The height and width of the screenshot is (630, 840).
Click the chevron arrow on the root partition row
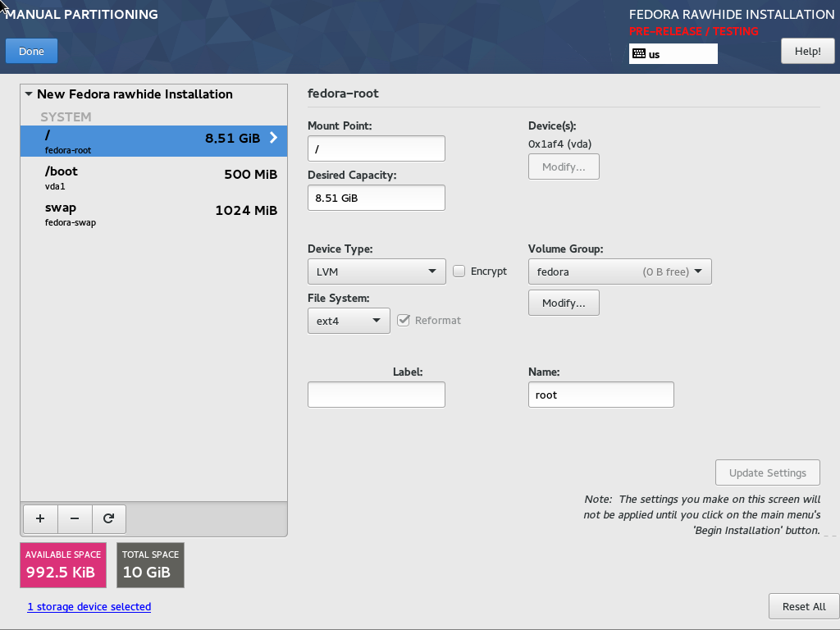[x=273, y=138]
